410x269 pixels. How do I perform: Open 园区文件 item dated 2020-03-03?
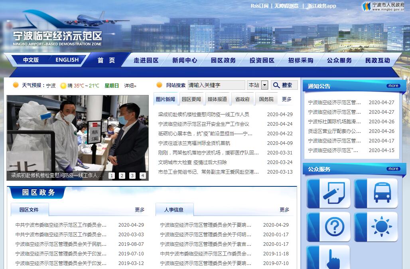pos(61,234)
